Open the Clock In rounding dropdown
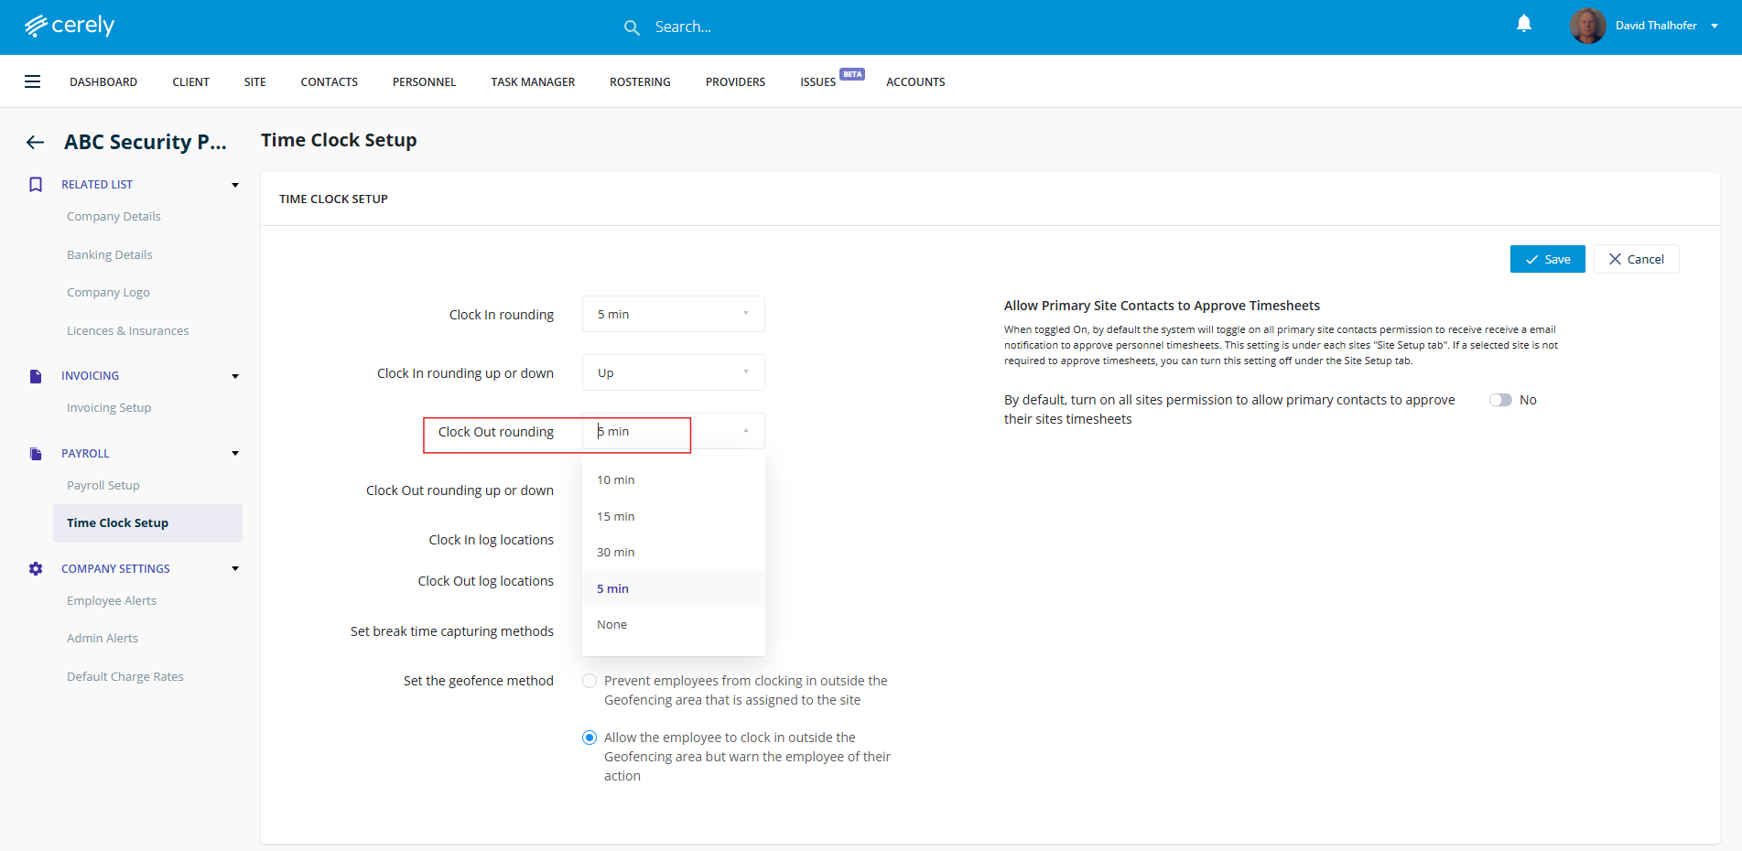 tap(673, 314)
